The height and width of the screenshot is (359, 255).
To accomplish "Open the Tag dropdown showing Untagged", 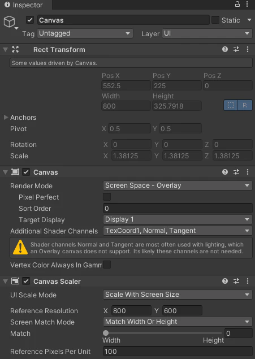I will tap(85, 33).
